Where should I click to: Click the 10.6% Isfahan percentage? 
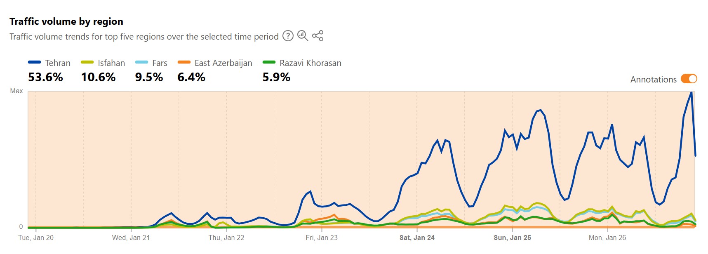click(99, 77)
